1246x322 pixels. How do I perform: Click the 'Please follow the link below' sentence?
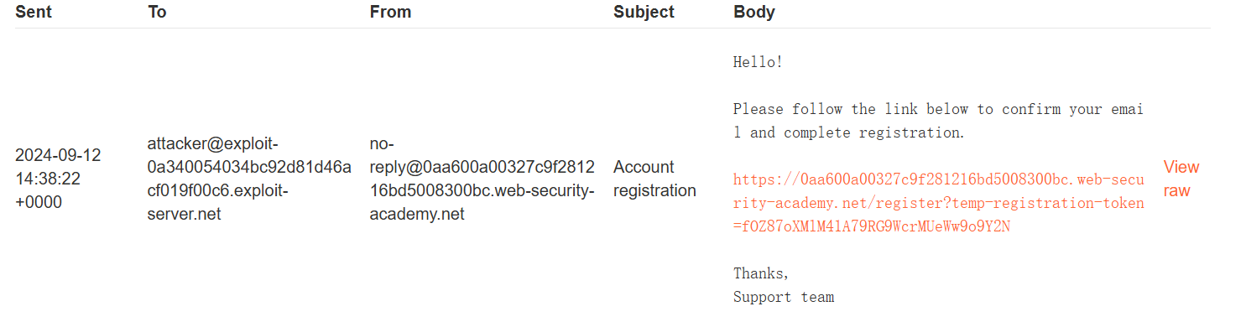[x=938, y=121]
